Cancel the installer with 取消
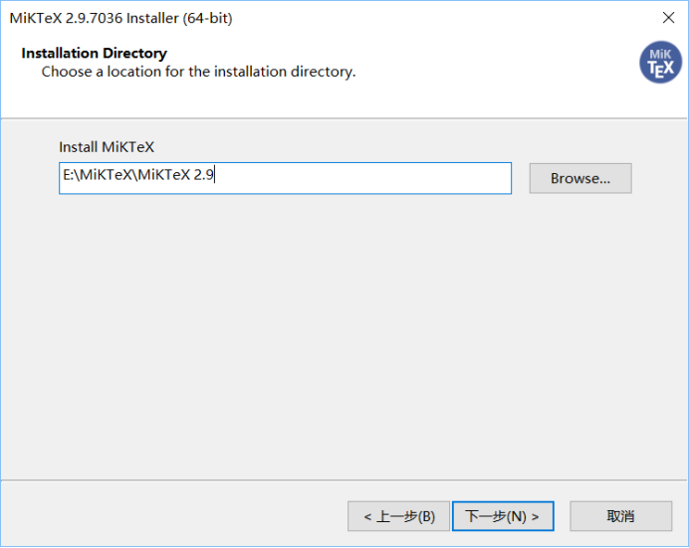Screen dimensions: 689x548 tap(620, 516)
